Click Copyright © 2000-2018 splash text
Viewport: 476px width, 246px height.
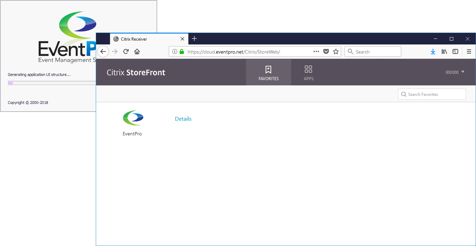coord(28,103)
